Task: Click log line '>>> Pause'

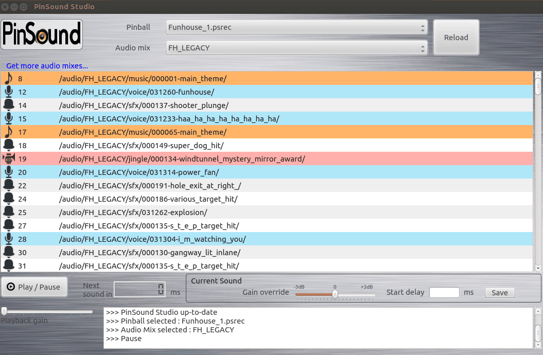Action: 124,339
